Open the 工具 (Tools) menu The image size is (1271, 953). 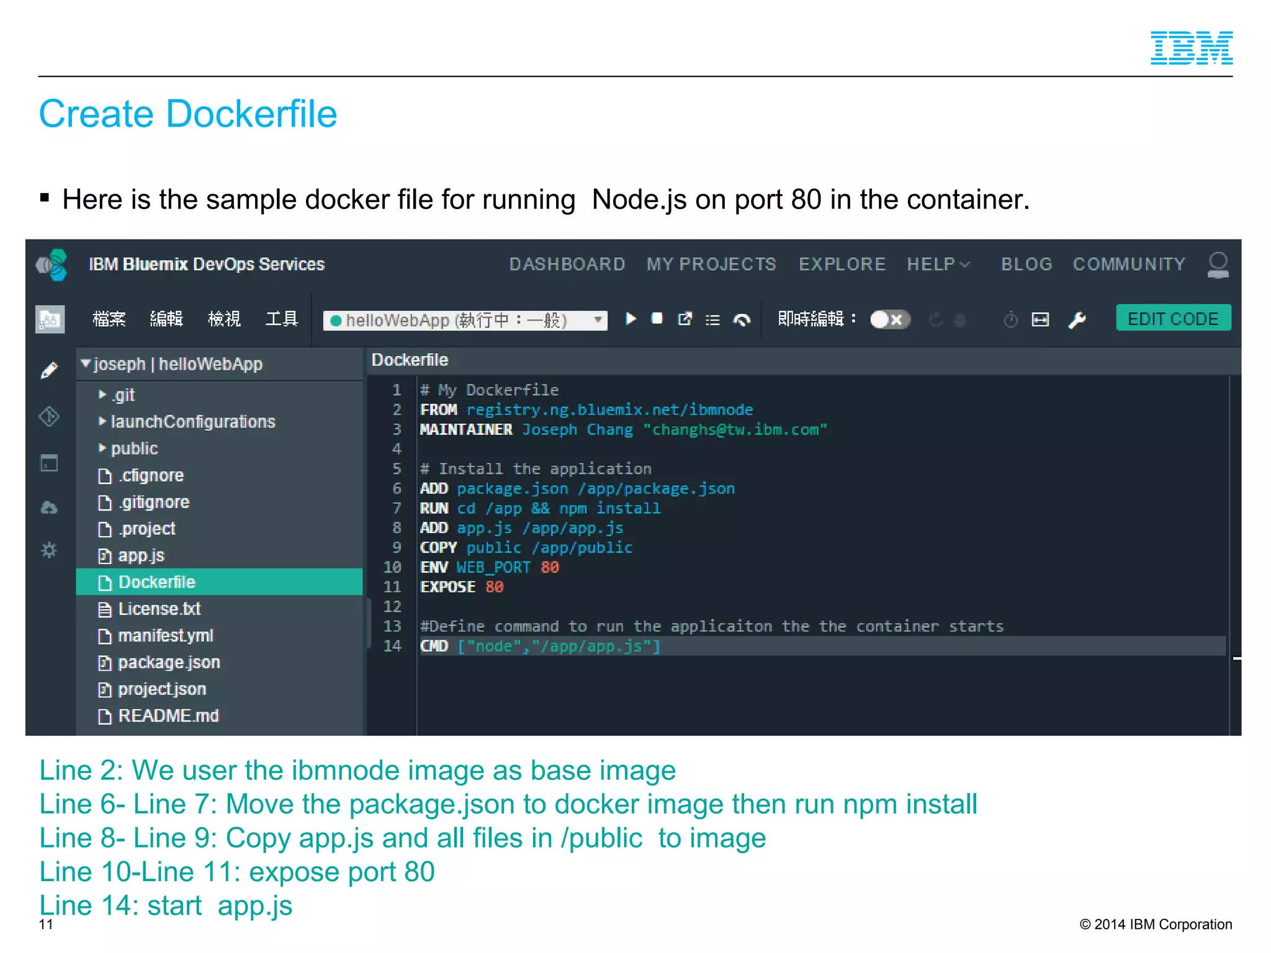point(282,319)
